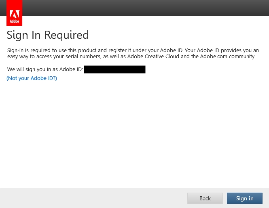Click the 'Adobe' wordmark under the logo

[15, 22]
